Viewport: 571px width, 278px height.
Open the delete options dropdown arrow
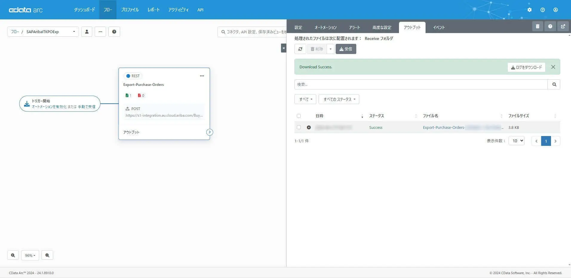pyautogui.click(x=330, y=49)
